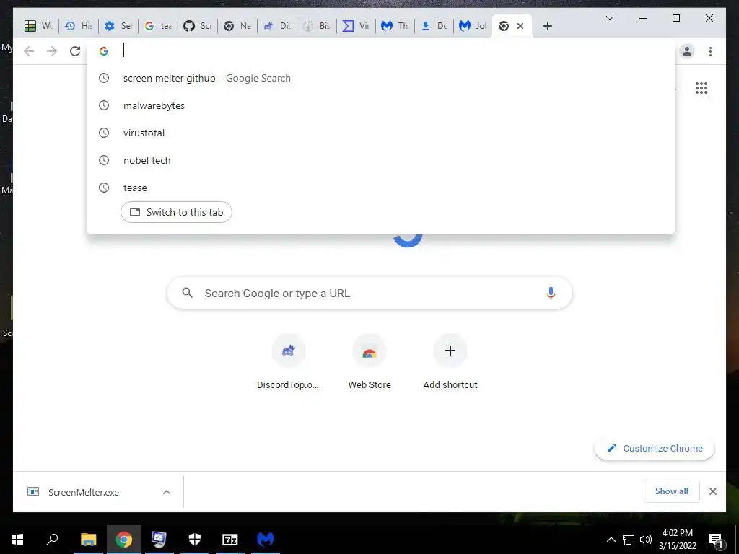This screenshot has height=554, width=739.
Task: Open File Explorer from taskbar
Action: point(88,540)
